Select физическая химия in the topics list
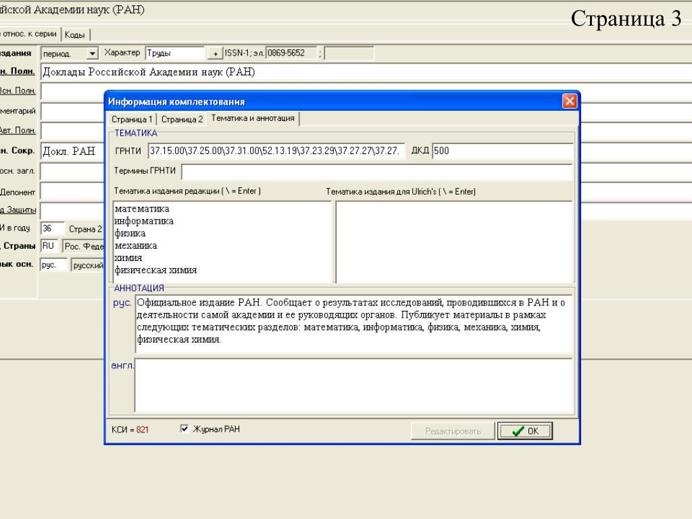This screenshot has width=692, height=519. [x=156, y=270]
